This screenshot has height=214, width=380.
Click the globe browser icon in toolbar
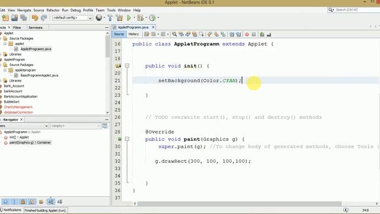coord(99,17)
